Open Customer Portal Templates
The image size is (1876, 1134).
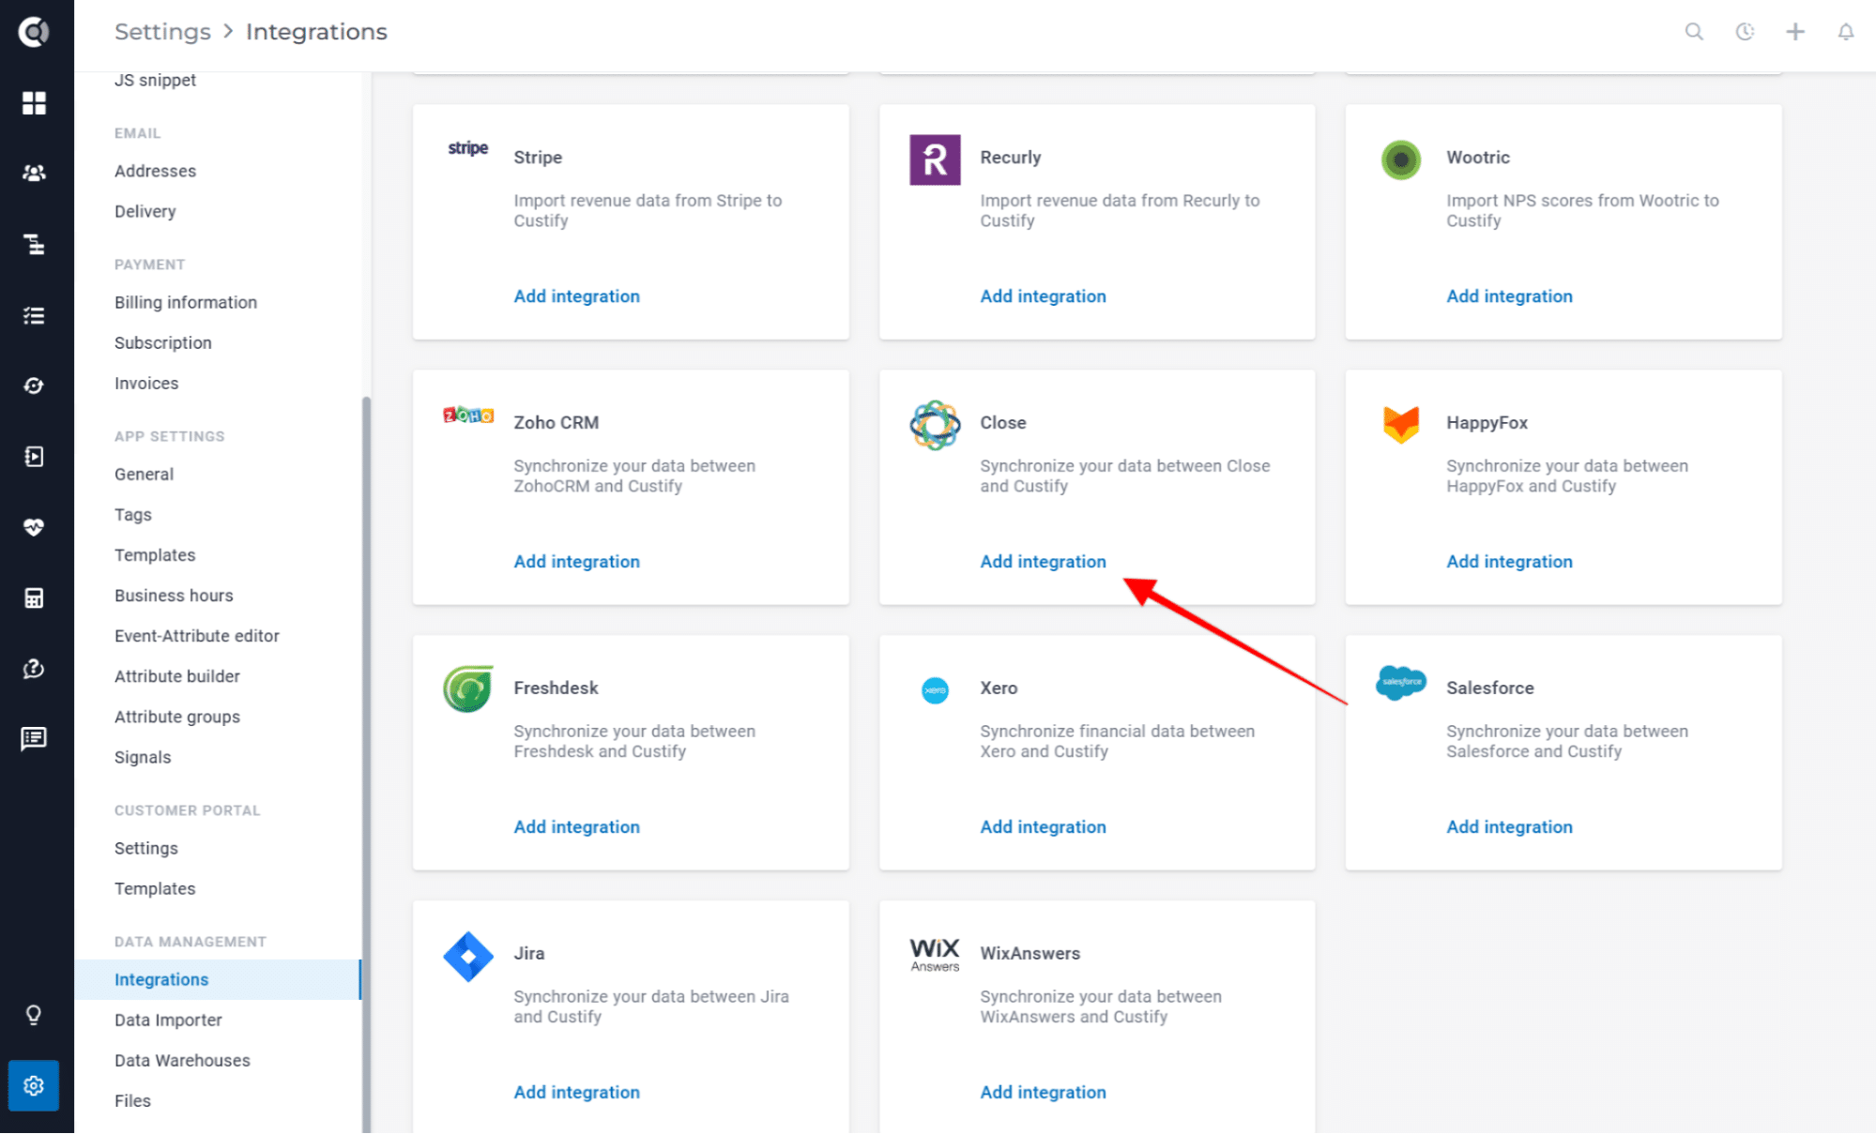[x=155, y=888]
